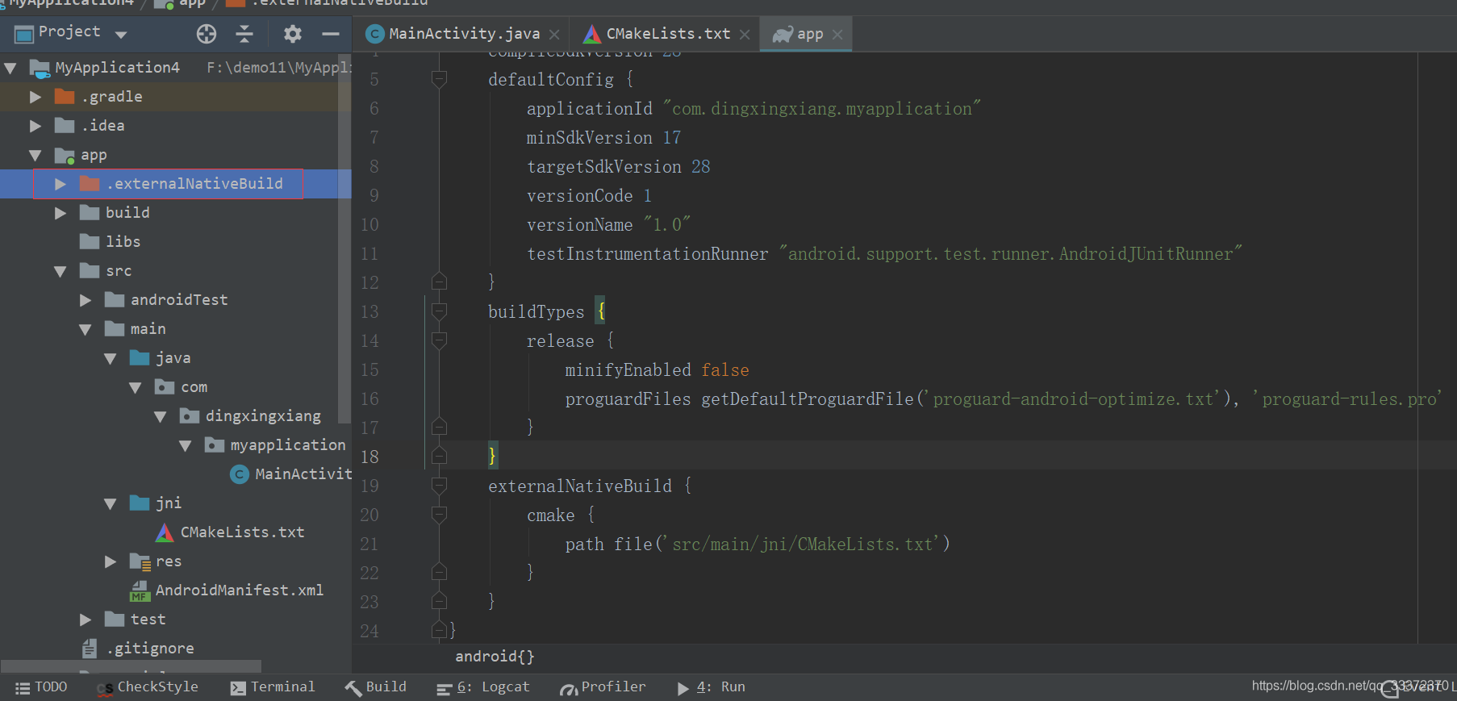
Task: Click the jni folder icon
Action: click(x=140, y=503)
